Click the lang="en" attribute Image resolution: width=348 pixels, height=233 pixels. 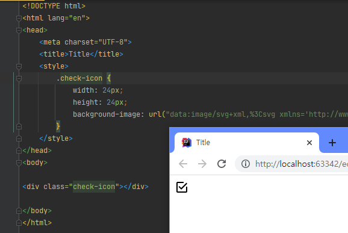point(67,18)
